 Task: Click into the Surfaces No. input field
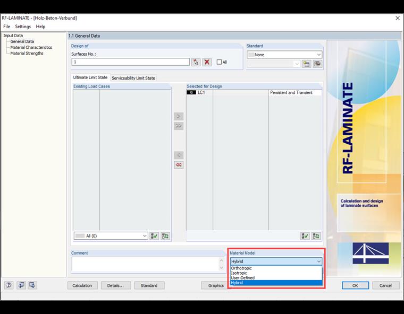pyautogui.click(x=131, y=62)
